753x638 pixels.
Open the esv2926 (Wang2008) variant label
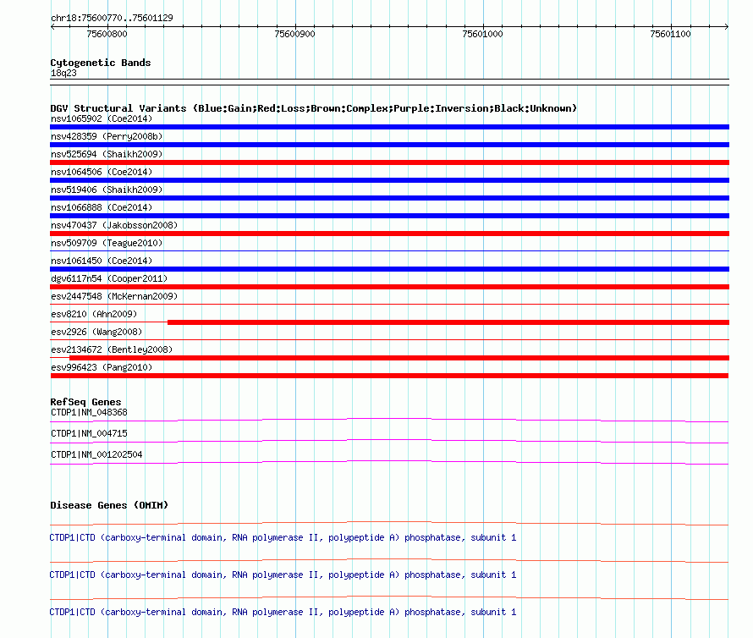tap(96, 332)
